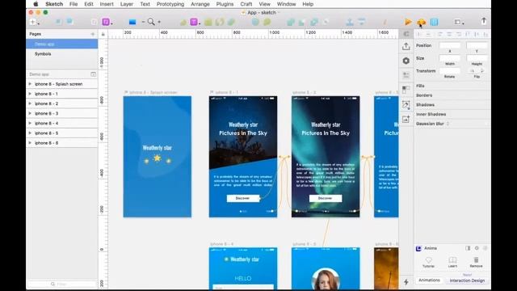Click Discover button in iphone 8 - 2 artboard
Viewport: 517px width, 291px height.
(326, 198)
